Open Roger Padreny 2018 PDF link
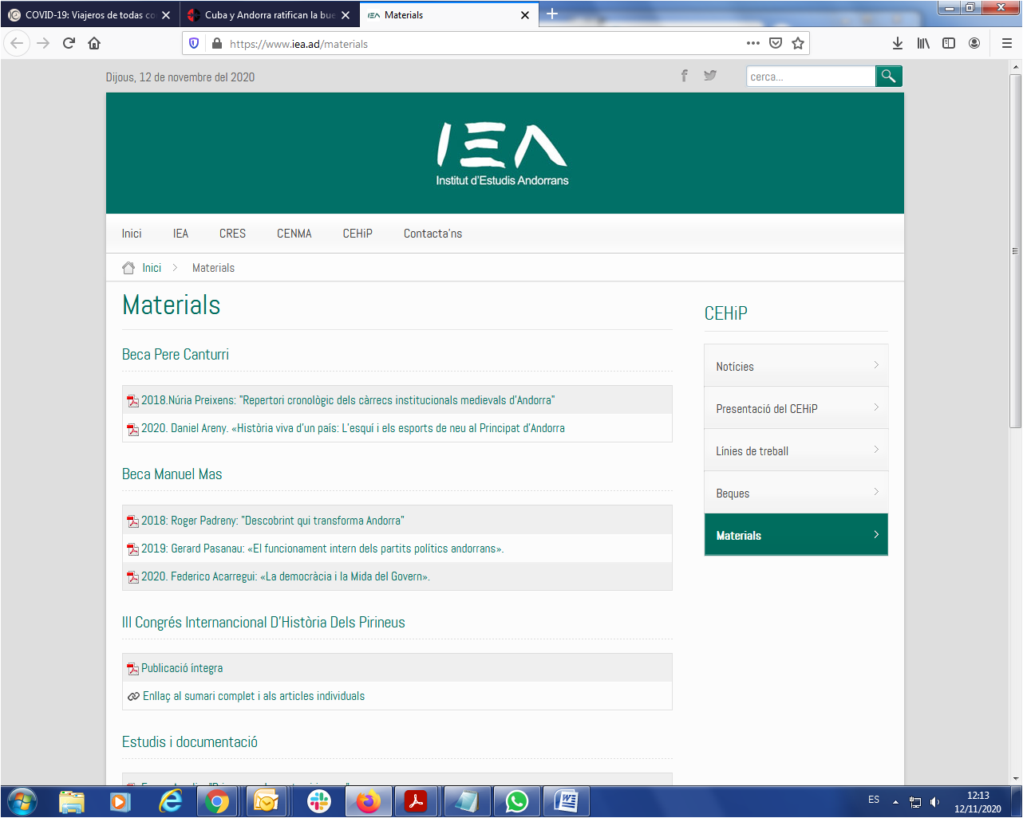Viewport: 1023px width, 818px height. [x=272, y=521]
